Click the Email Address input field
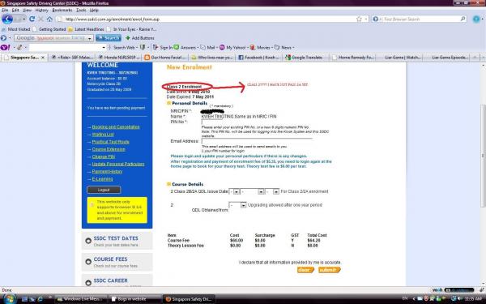 point(257,141)
